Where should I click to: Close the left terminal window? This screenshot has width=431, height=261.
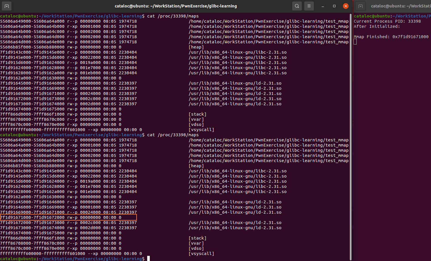point(346,6)
